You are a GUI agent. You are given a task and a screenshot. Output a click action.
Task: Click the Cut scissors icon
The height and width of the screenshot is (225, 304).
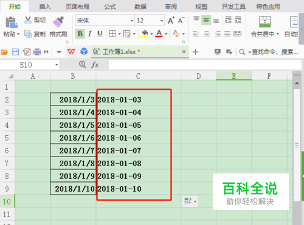click(28, 20)
